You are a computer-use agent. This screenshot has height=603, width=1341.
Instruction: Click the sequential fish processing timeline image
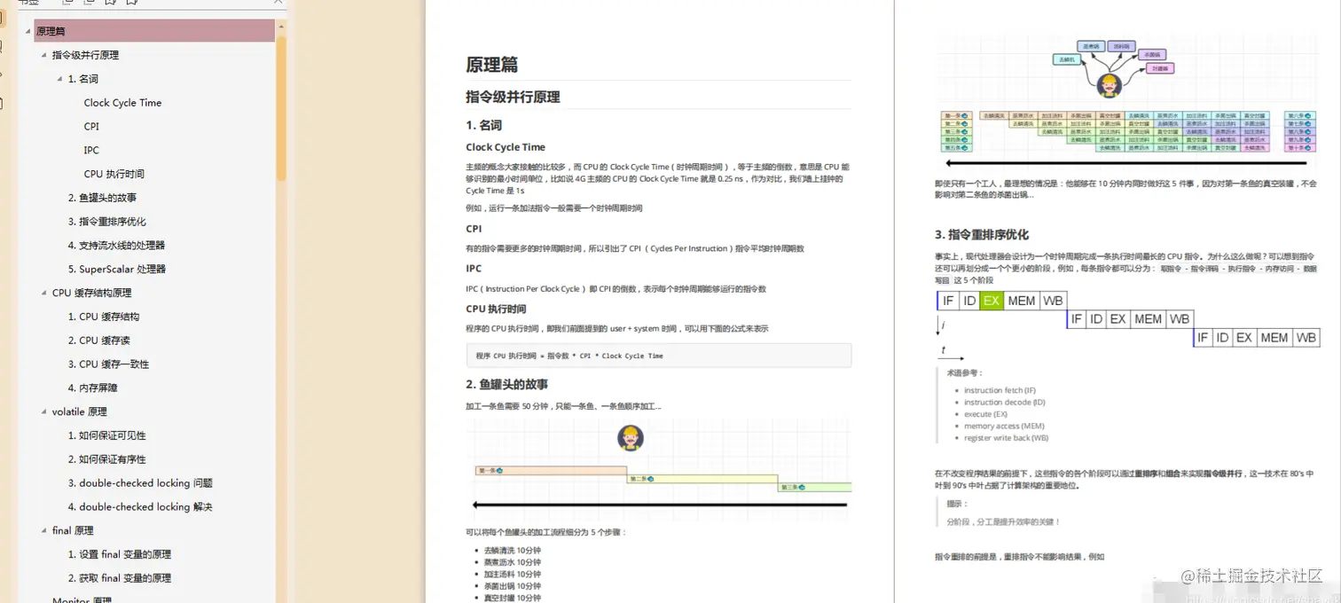[658, 467]
